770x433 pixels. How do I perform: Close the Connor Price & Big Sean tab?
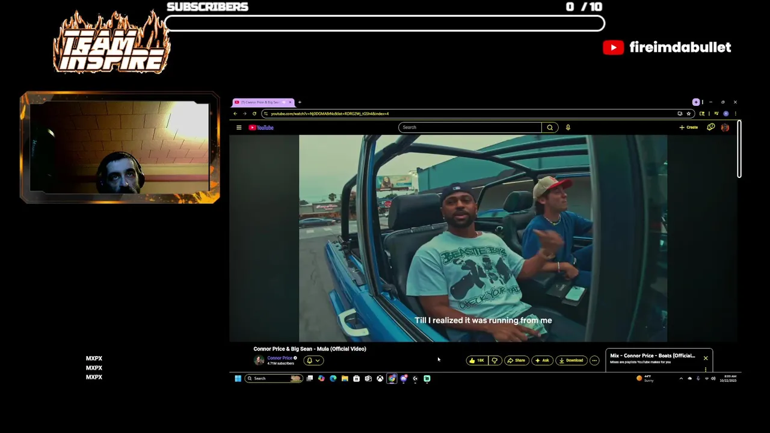click(290, 102)
